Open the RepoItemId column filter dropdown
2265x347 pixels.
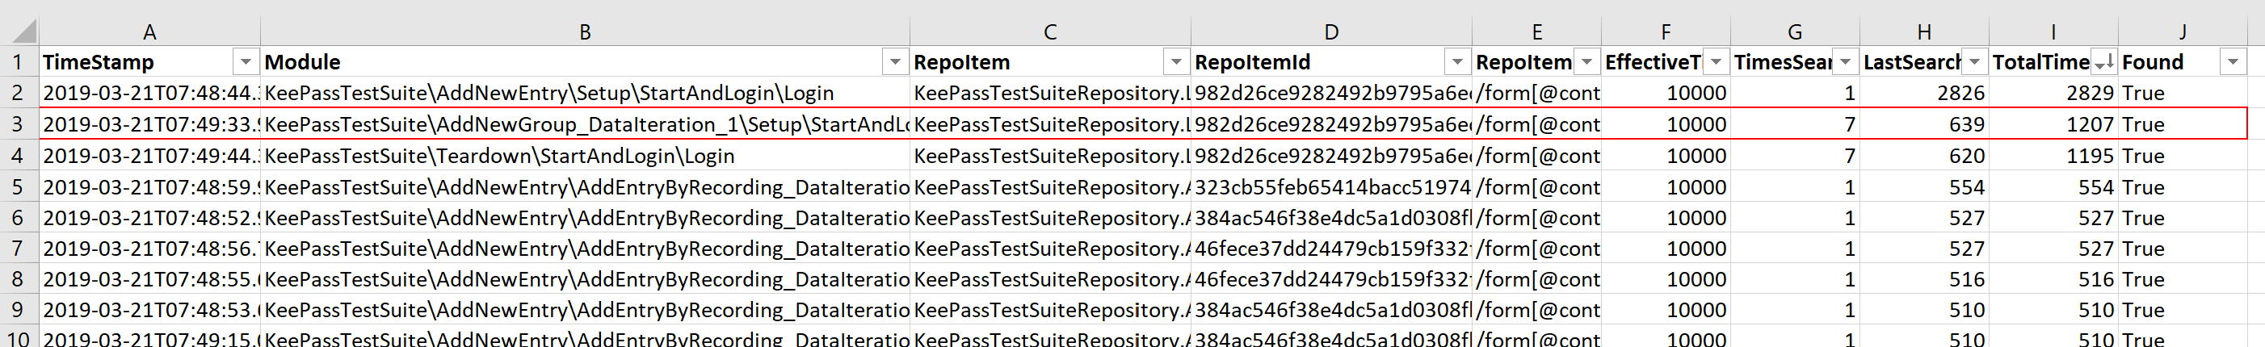(x=1457, y=62)
